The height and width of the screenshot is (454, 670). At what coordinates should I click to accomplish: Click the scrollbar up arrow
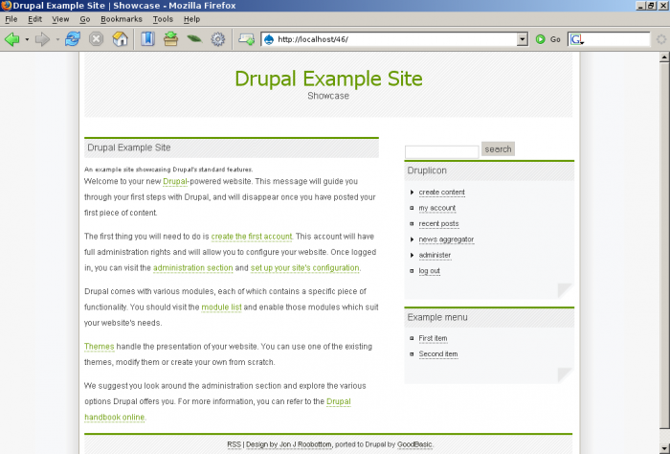click(664, 57)
